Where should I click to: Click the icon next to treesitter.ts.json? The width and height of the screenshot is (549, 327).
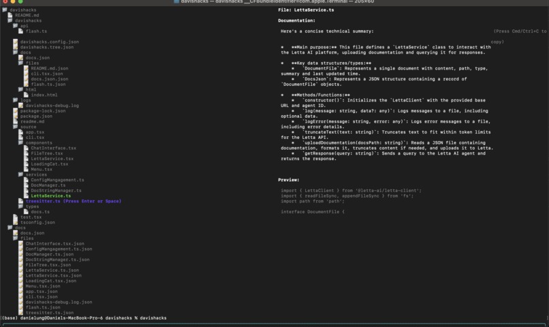pyautogui.click(x=20, y=313)
